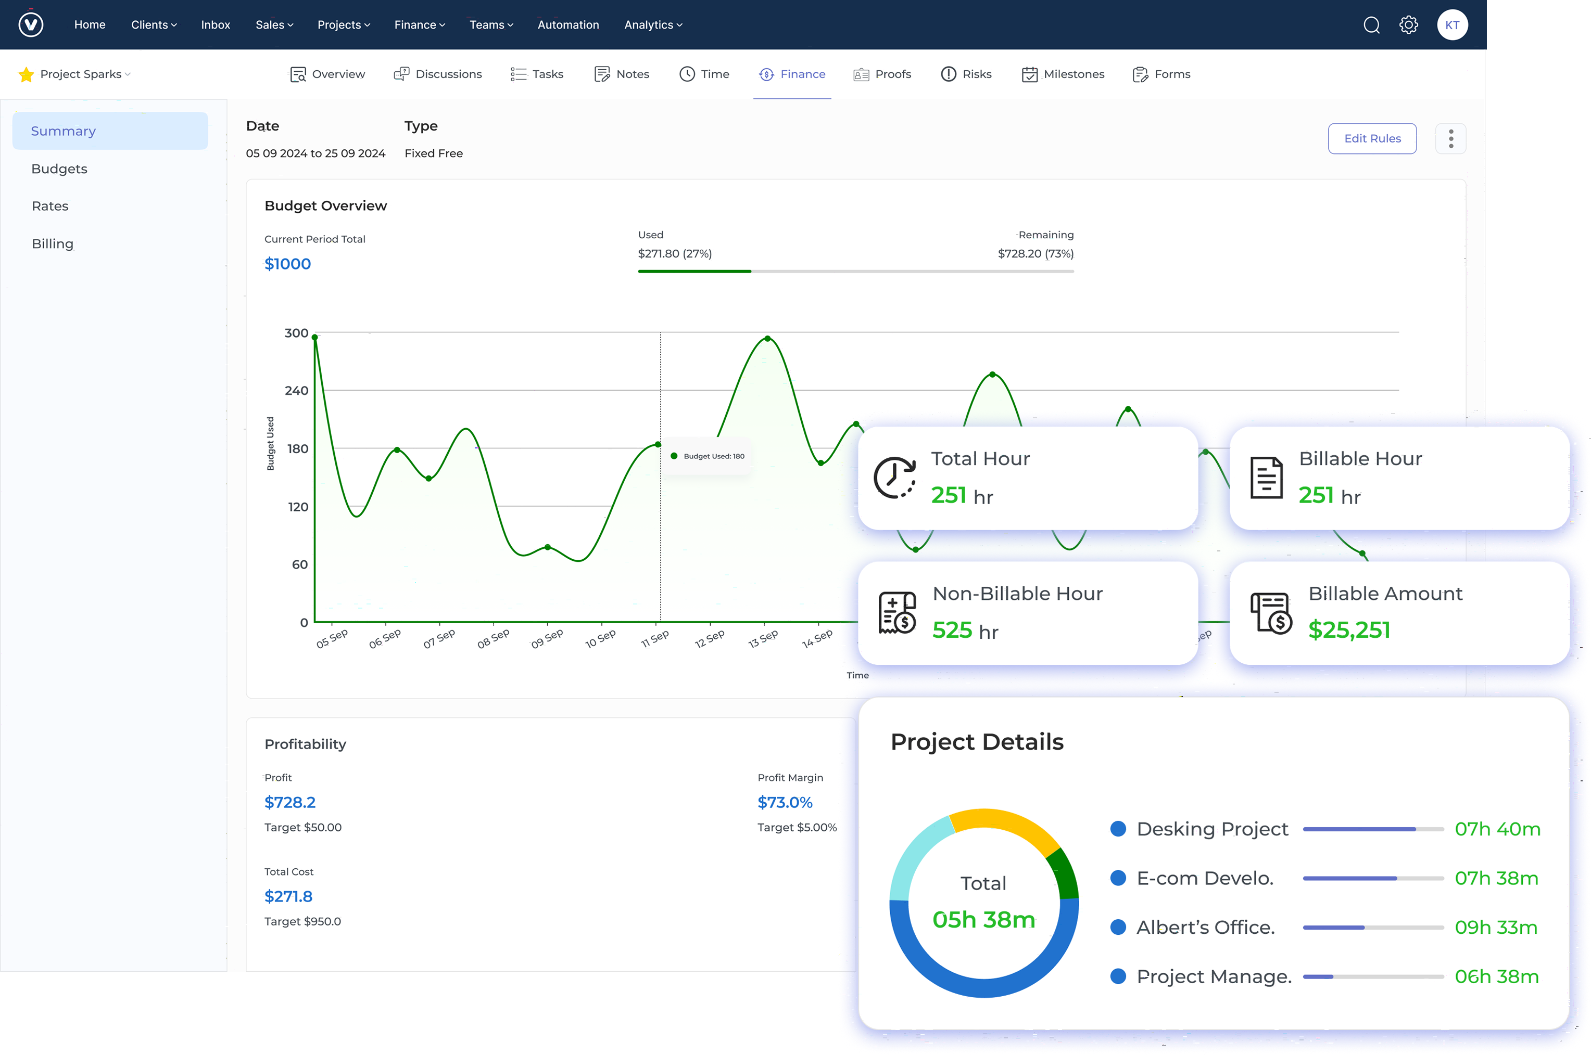The width and height of the screenshot is (1591, 1055).
Task: Click the $271.8 total cost value
Action: [288, 896]
